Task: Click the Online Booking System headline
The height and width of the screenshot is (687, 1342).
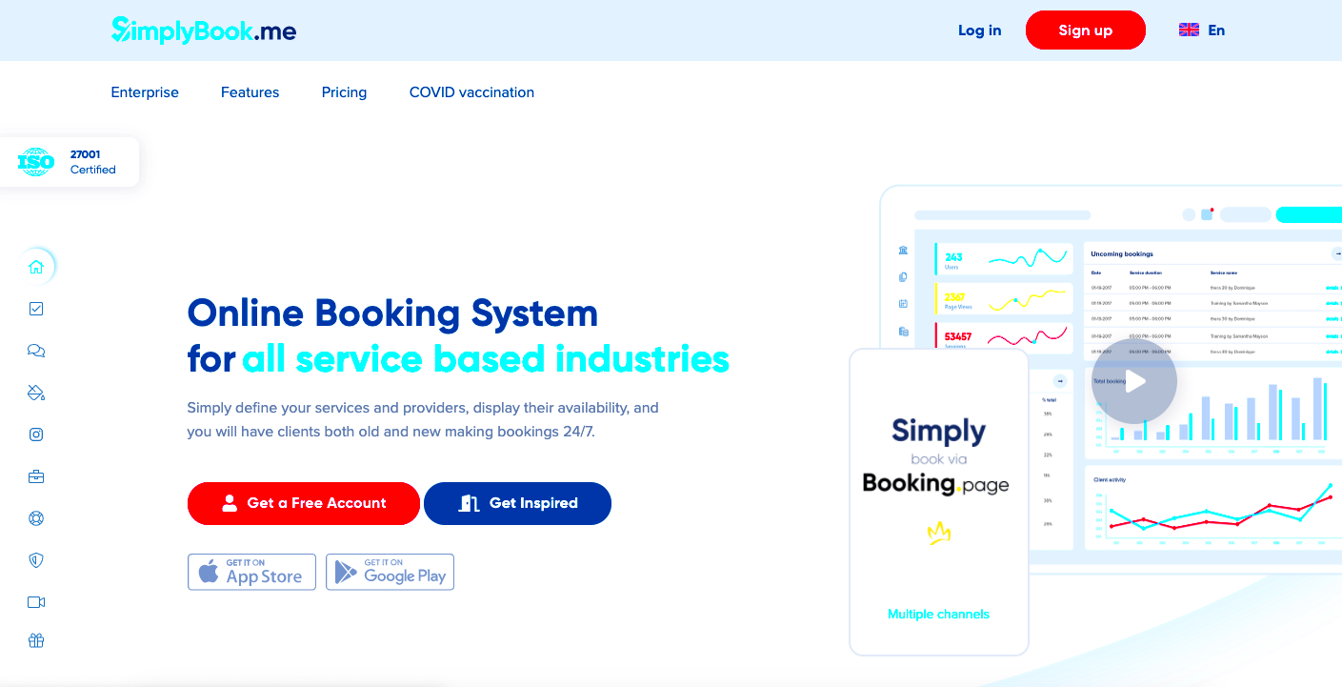Action: [392, 313]
